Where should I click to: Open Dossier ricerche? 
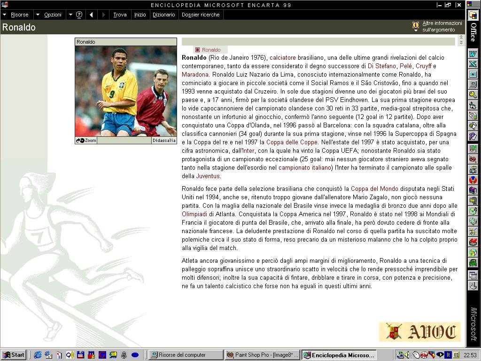coord(201,15)
